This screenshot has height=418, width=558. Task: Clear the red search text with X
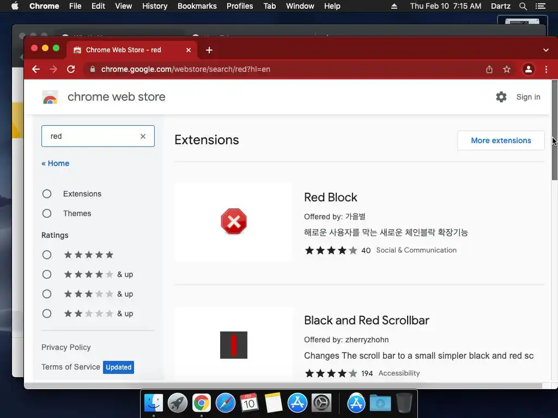coord(143,136)
